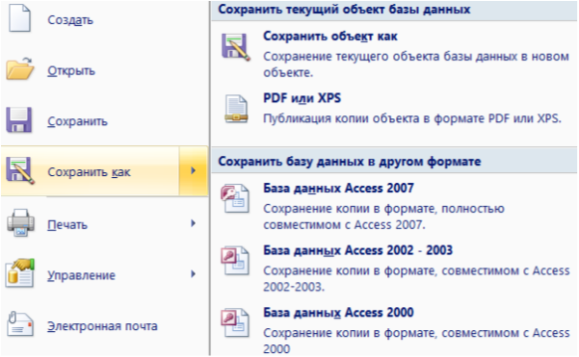Screen dimensions: 579x357
Task: Click the printer icon for Печать
Action: tap(20, 222)
